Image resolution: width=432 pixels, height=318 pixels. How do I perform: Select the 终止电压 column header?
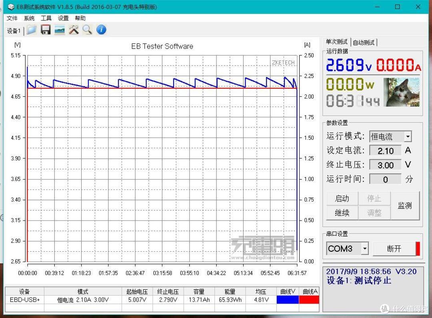(168, 291)
